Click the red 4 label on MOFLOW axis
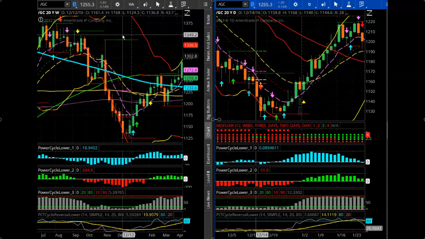This screenshot has height=239, width=425. [x=368, y=135]
